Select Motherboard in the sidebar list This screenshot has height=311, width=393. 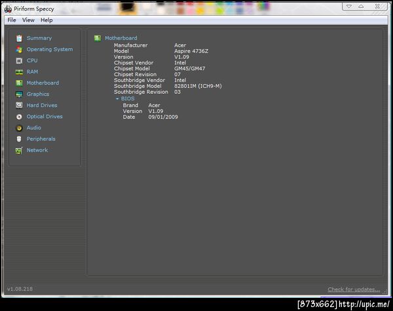coord(43,83)
